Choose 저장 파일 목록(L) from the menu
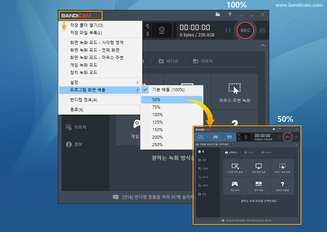Image resolution: width=327 pixels, height=232 pixels. tap(100, 33)
